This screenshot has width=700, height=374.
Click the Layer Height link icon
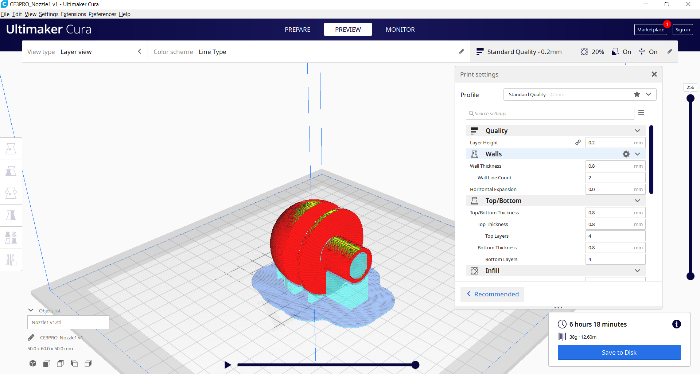coord(578,143)
